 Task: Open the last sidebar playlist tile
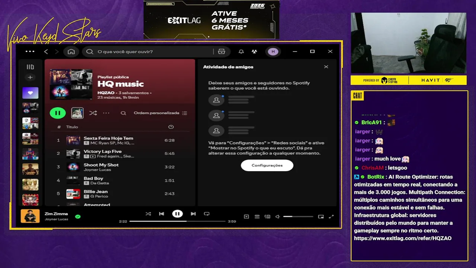(x=30, y=200)
